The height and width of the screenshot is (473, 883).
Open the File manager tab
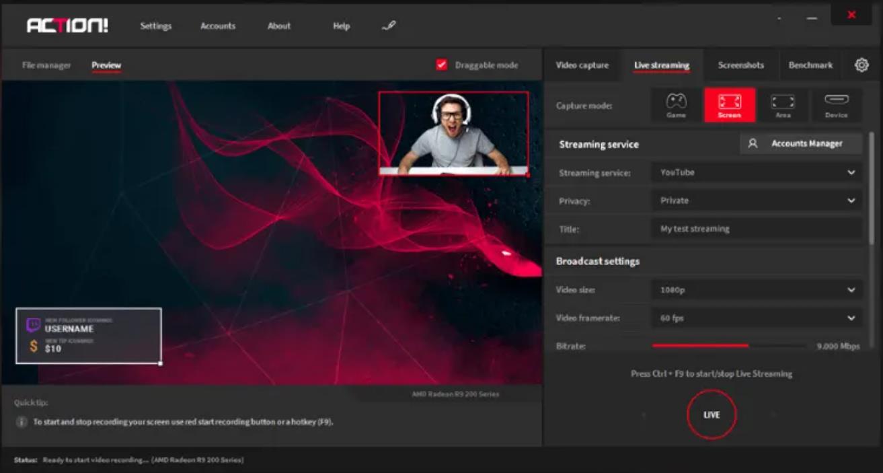coord(46,65)
